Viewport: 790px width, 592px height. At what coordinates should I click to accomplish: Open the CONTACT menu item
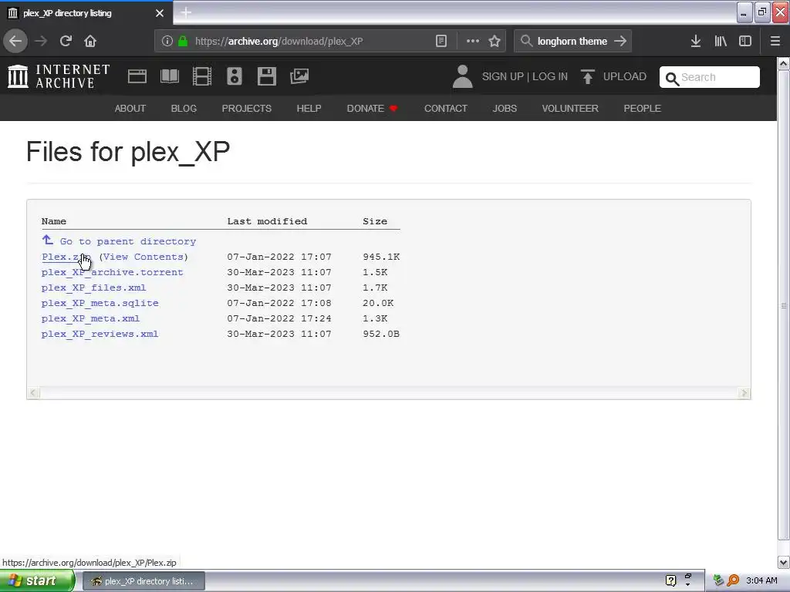[446, 108]
